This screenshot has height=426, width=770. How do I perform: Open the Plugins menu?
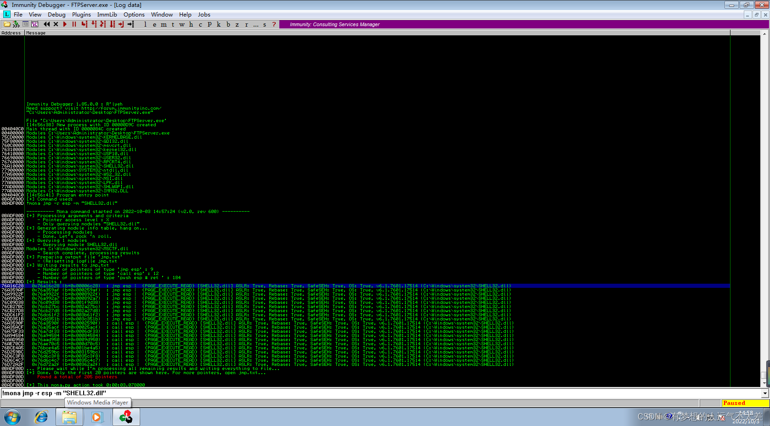[81, 15]
